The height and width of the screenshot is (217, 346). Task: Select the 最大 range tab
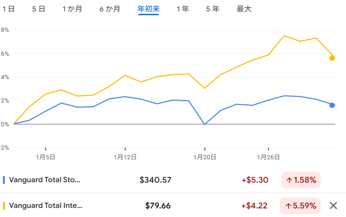point(244,9)
